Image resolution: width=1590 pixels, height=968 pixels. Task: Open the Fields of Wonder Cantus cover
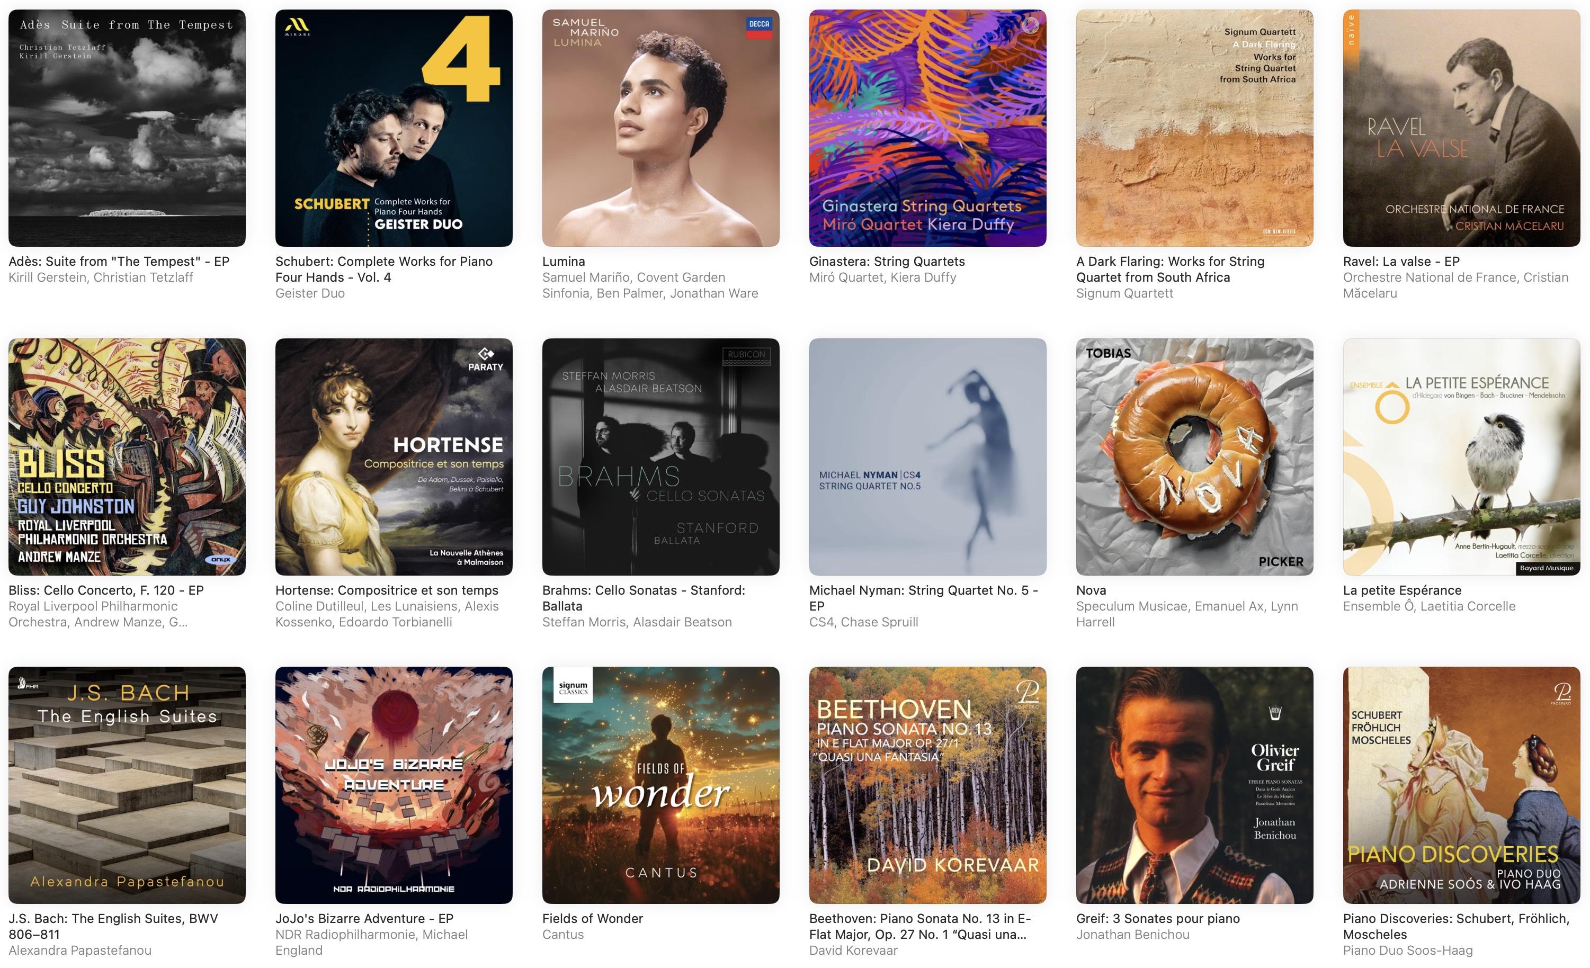coord(661,785)
